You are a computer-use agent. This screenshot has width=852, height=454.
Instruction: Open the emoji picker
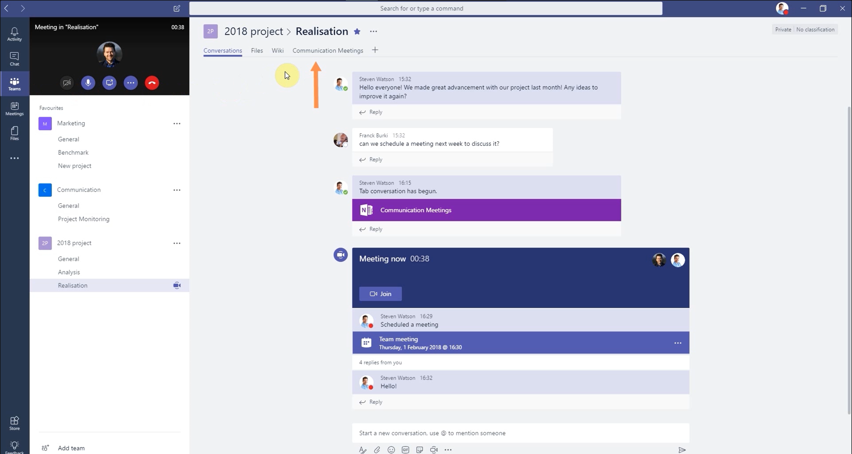click(391, 450)
